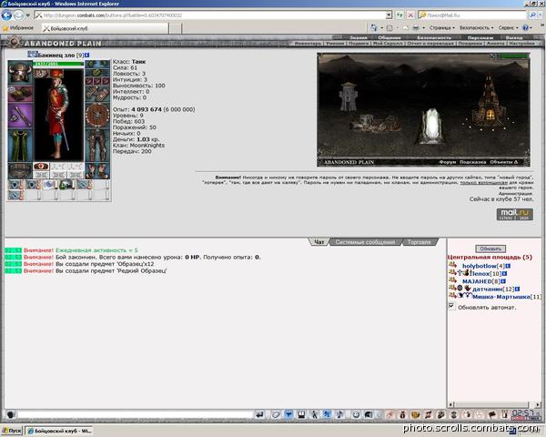Viewport: 546px width, 437px height.
Task: Select the earrings equipment slot
Action: [97, 64]
